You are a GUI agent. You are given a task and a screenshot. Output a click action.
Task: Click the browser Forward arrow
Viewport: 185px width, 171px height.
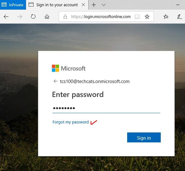pyautogui.click(x=20, y=17)
